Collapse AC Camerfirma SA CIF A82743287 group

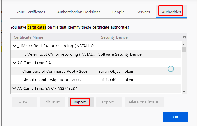(x=14, y=89)
